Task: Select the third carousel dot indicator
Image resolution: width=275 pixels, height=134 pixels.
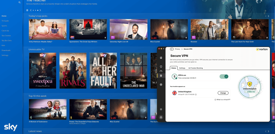Action: [x=38, y=10]
